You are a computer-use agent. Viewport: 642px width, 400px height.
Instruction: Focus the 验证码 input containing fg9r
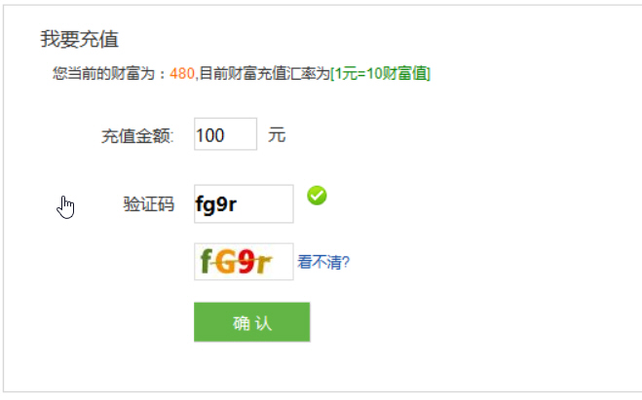[244, 203]
